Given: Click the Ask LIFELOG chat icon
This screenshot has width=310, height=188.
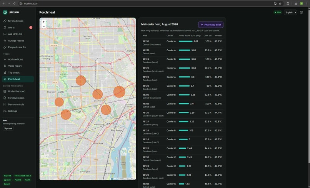Looking at the screenshot, I should pyautogui.click(x=5, y=34).
